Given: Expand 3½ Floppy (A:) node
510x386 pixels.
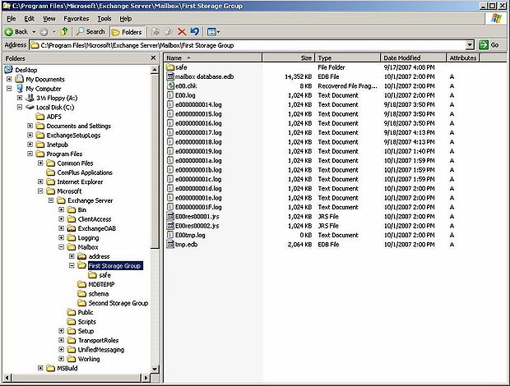Looking at the screenshot, I should pos(20,98).
